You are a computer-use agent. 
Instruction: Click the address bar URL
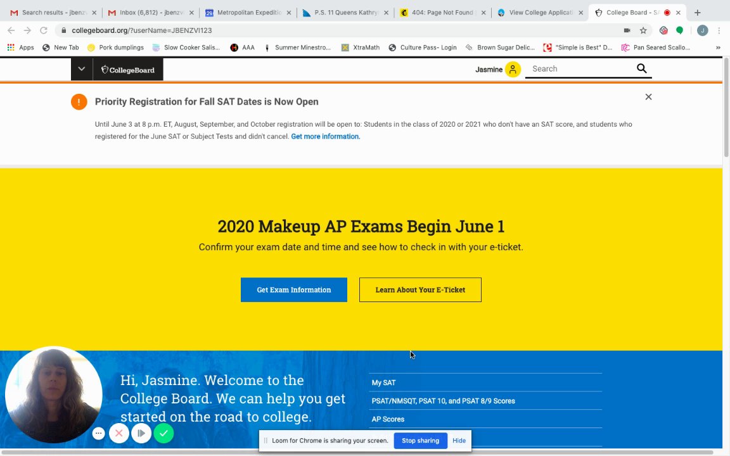(141, 30)
